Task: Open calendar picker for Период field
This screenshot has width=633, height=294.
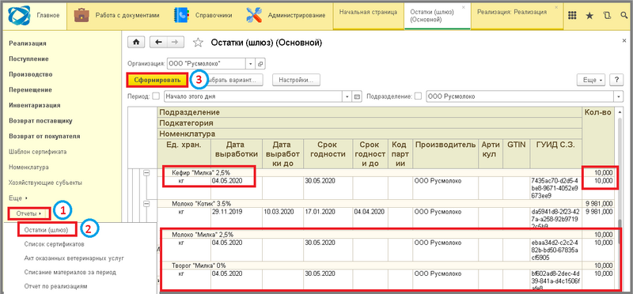Action: click(357, 96)
